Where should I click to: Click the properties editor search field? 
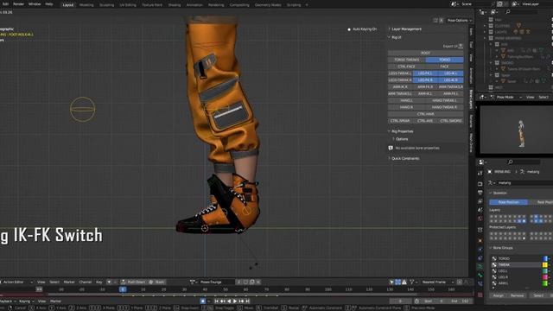pyautogui.click(x=524, y=162)
